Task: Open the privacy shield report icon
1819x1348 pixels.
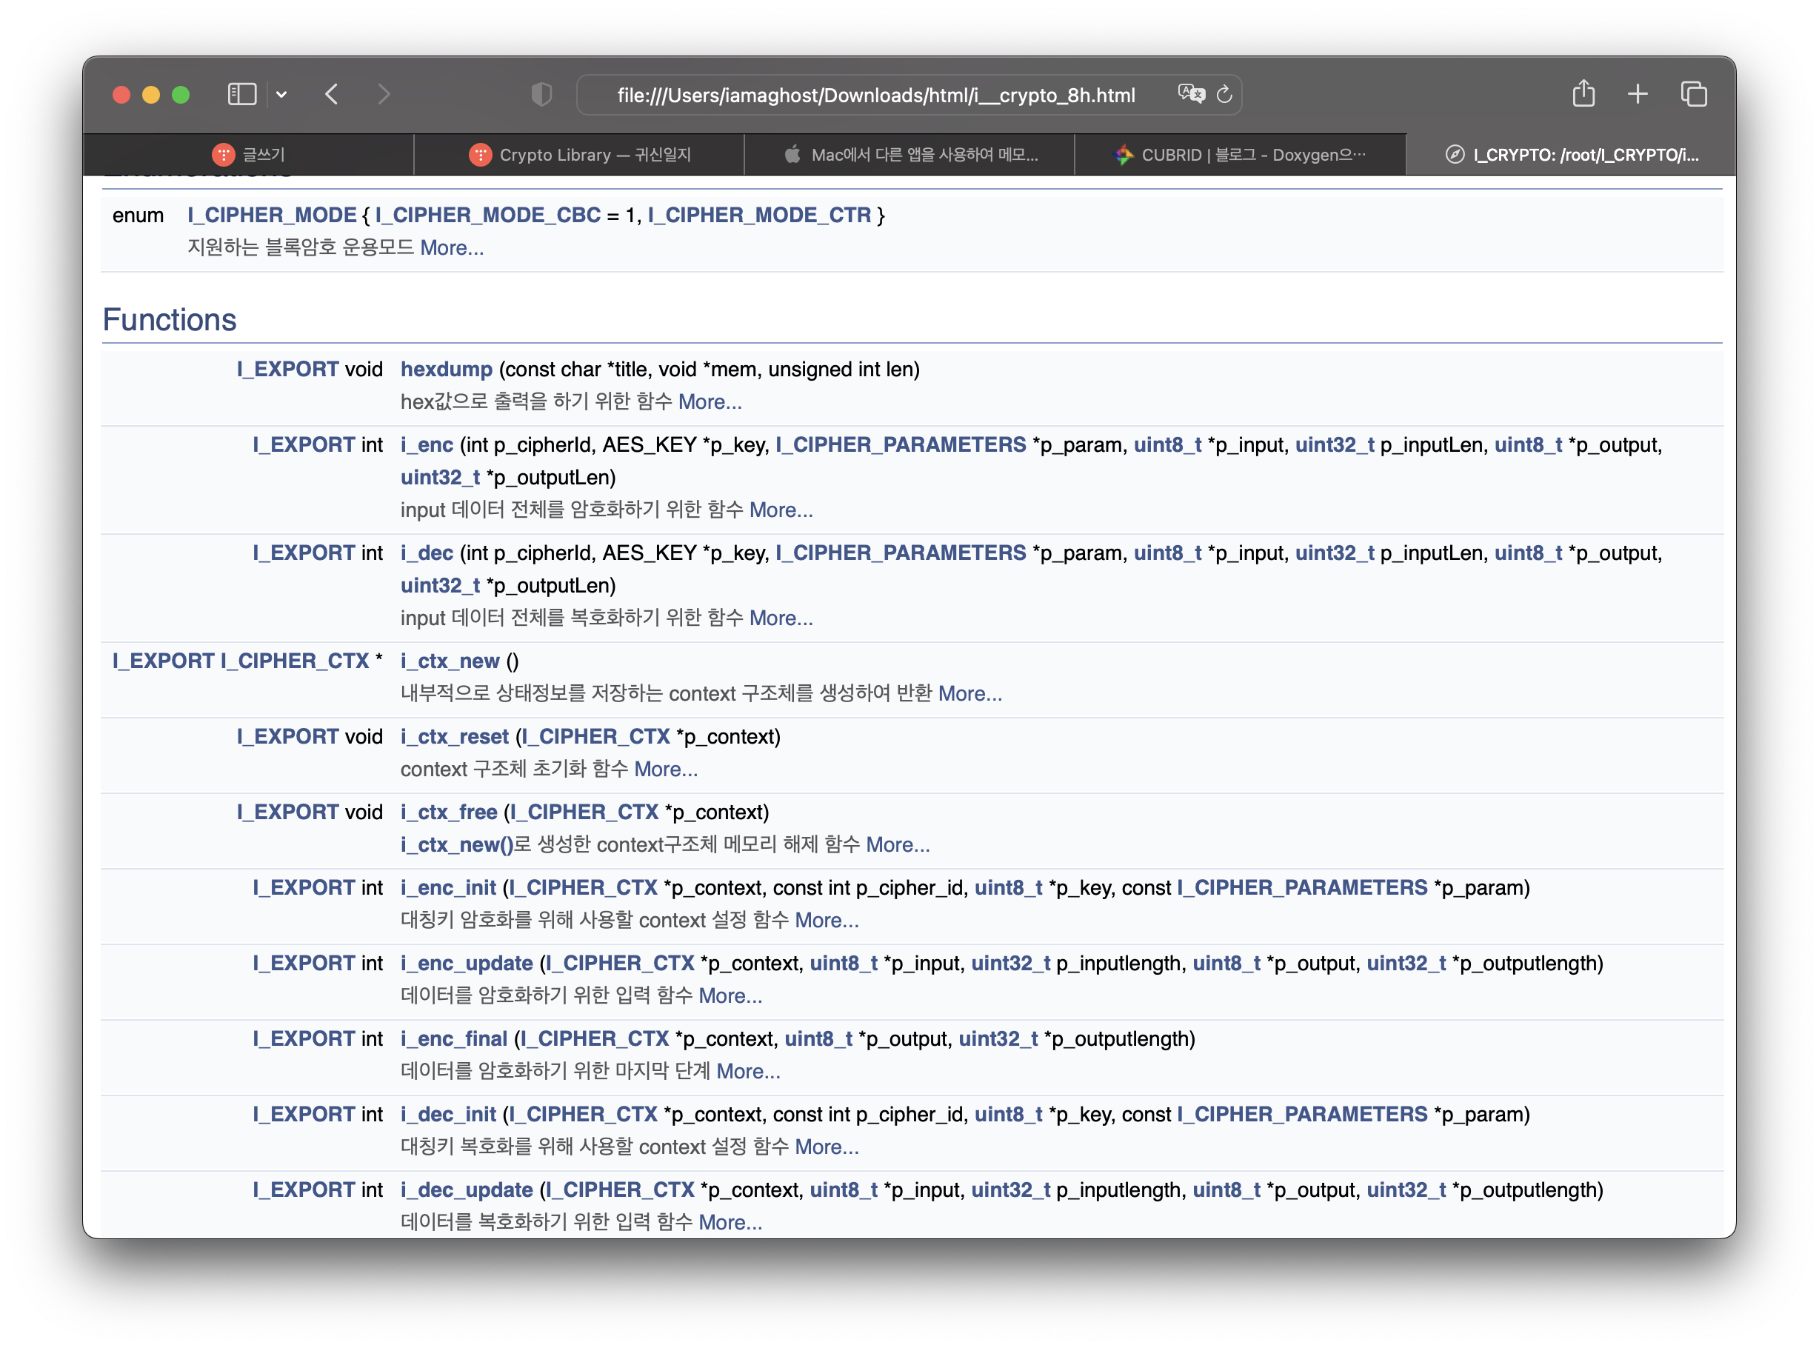Action: click(x=541, y=95)
